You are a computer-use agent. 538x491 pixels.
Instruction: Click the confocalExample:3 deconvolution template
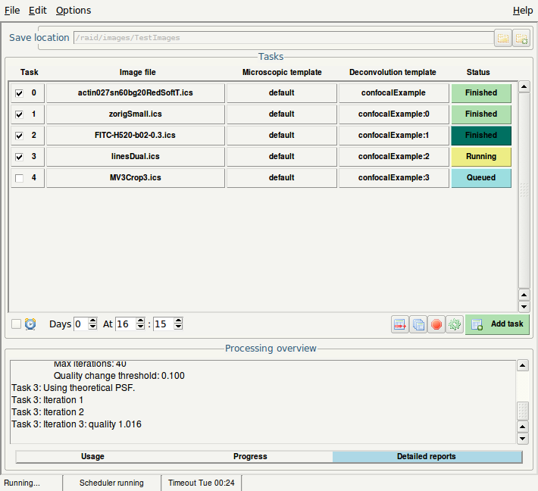[393, 178]
